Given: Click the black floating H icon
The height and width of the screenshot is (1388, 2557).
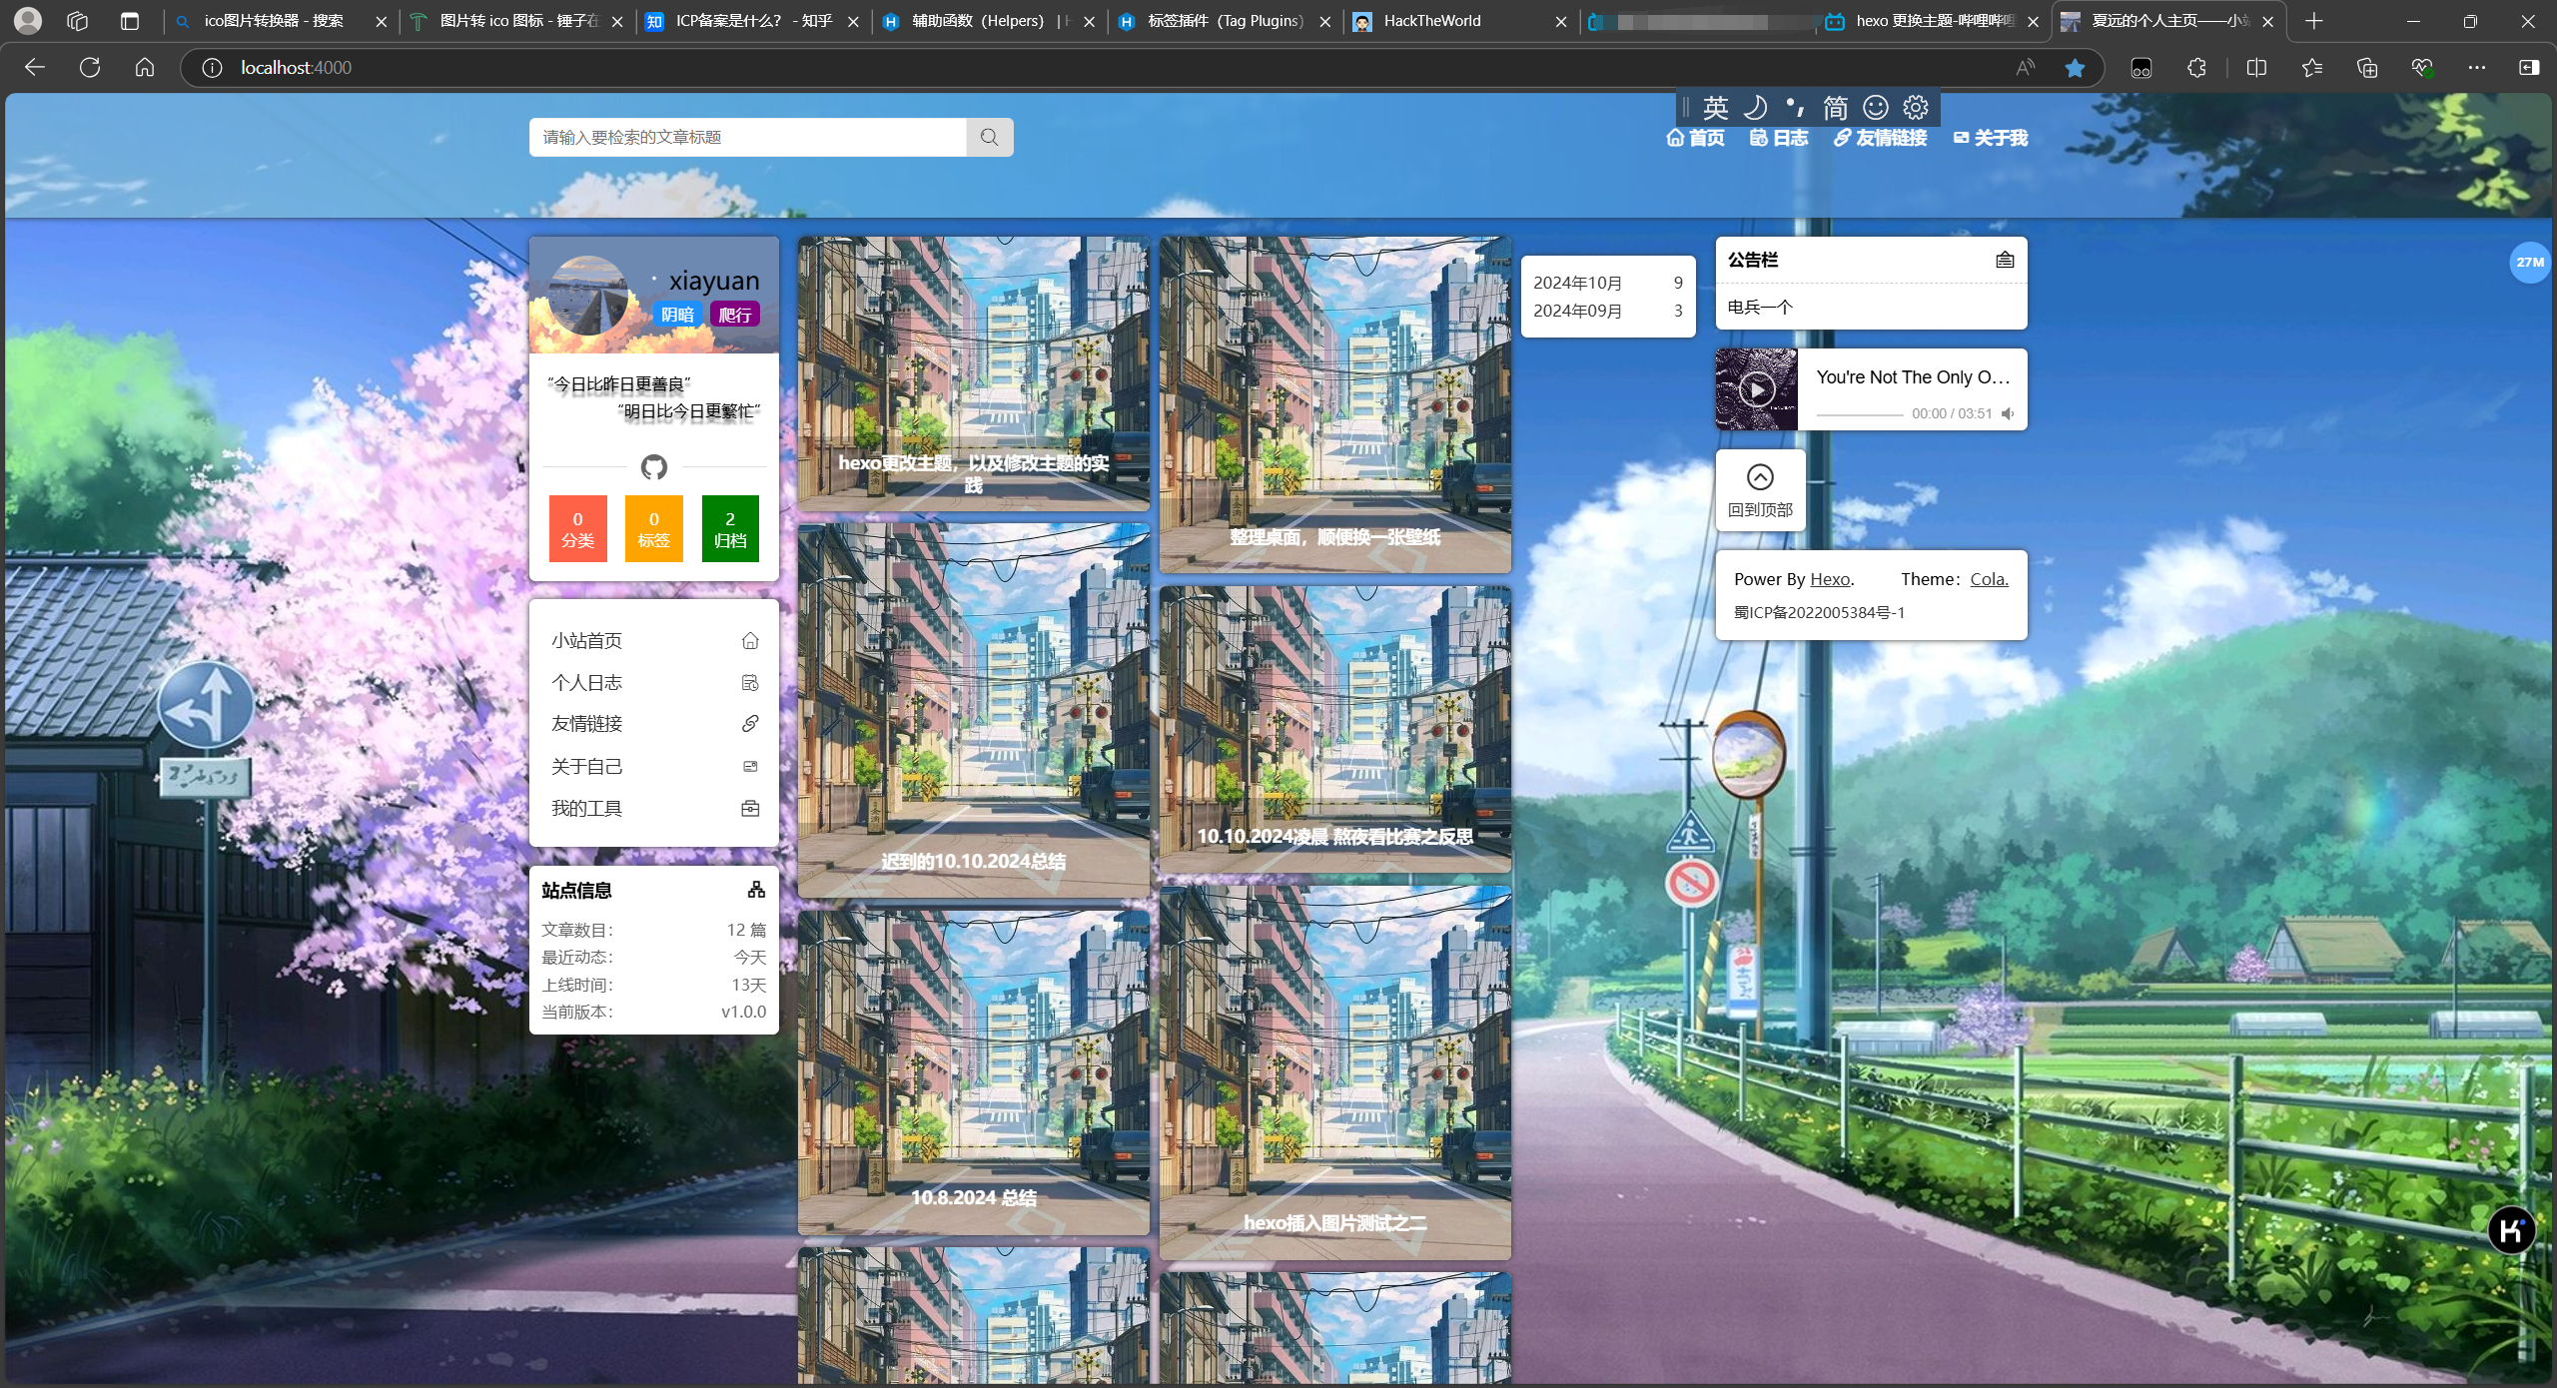Looking at the screenshot, I should pos(2511,1230).
